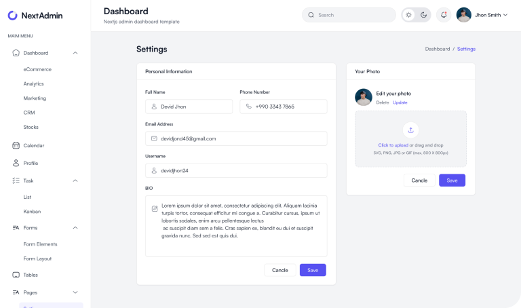The height and width of the screenshot is (308, 521).
Task: Click the search magnifier icon
Action: pos(311,15)
